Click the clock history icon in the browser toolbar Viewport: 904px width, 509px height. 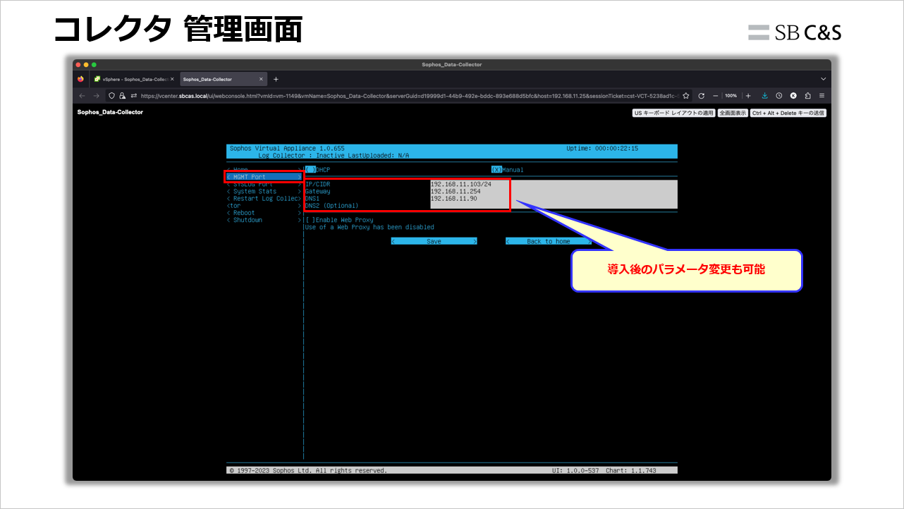click(x=779, y=96)
